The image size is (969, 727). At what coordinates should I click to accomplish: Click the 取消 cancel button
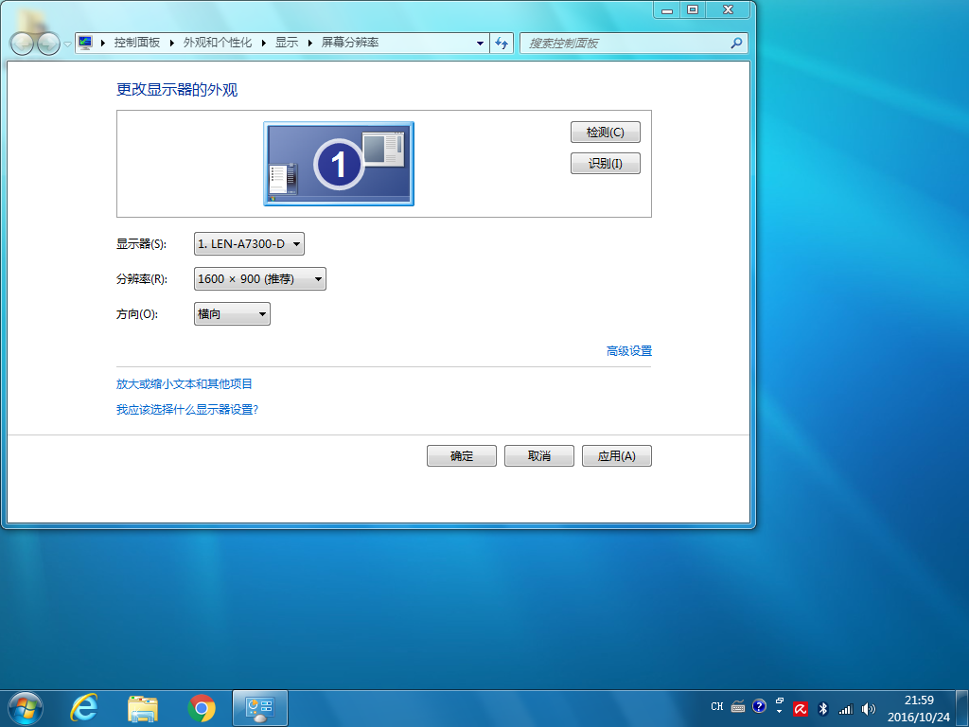538,455
